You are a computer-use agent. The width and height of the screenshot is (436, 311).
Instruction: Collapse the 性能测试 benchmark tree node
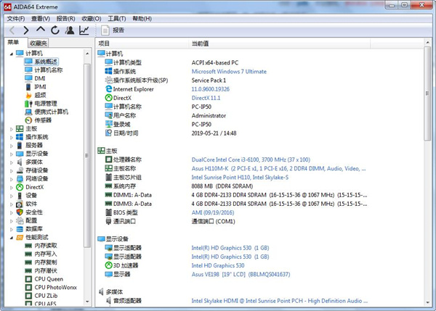point(11,237)
